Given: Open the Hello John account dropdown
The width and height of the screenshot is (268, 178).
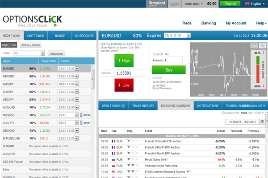Looking at the screenshot, I should (194, 4).
